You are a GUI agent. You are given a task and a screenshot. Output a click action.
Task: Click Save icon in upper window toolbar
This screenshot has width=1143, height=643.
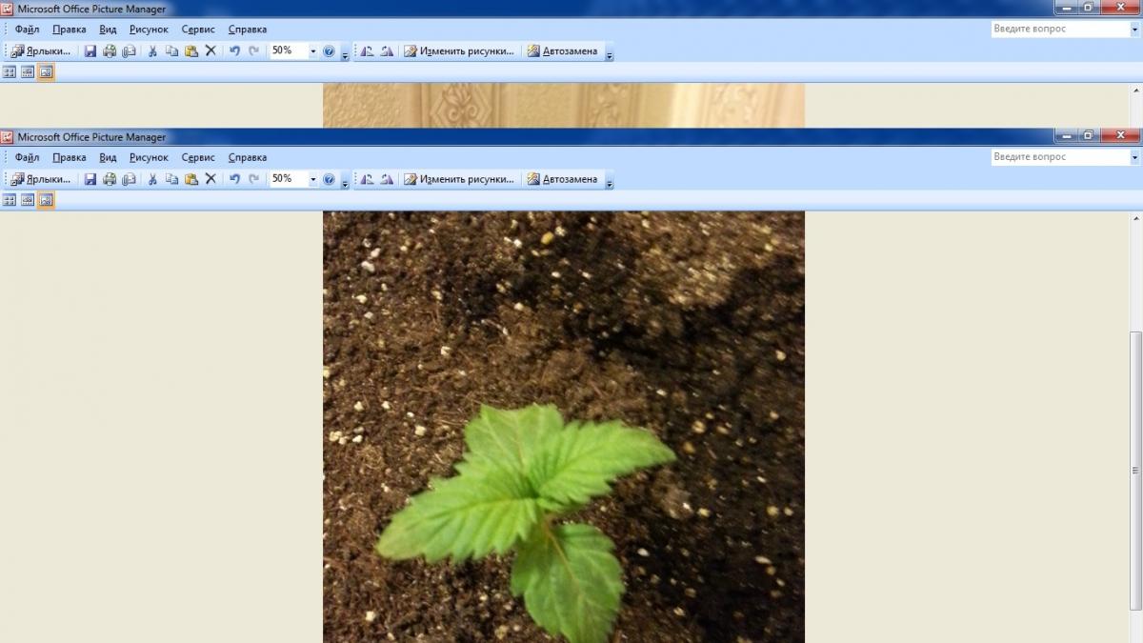point(90,51)
